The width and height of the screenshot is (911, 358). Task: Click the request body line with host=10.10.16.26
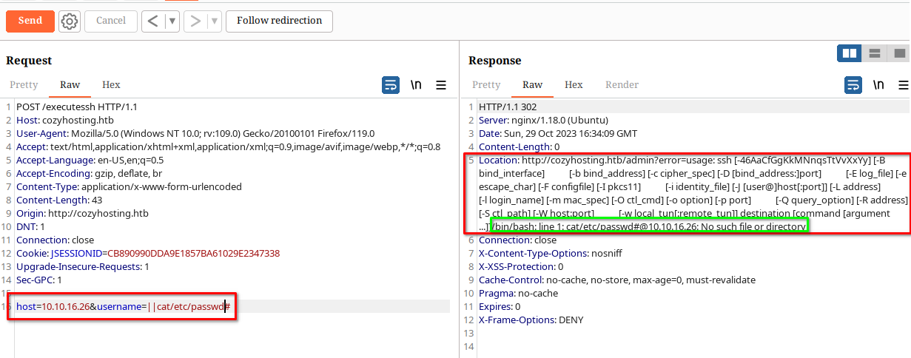click(x=124, y=306)
